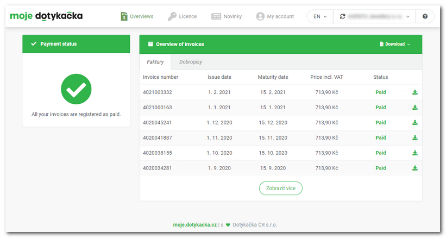
Task: Open My account page
Action: 275,16
